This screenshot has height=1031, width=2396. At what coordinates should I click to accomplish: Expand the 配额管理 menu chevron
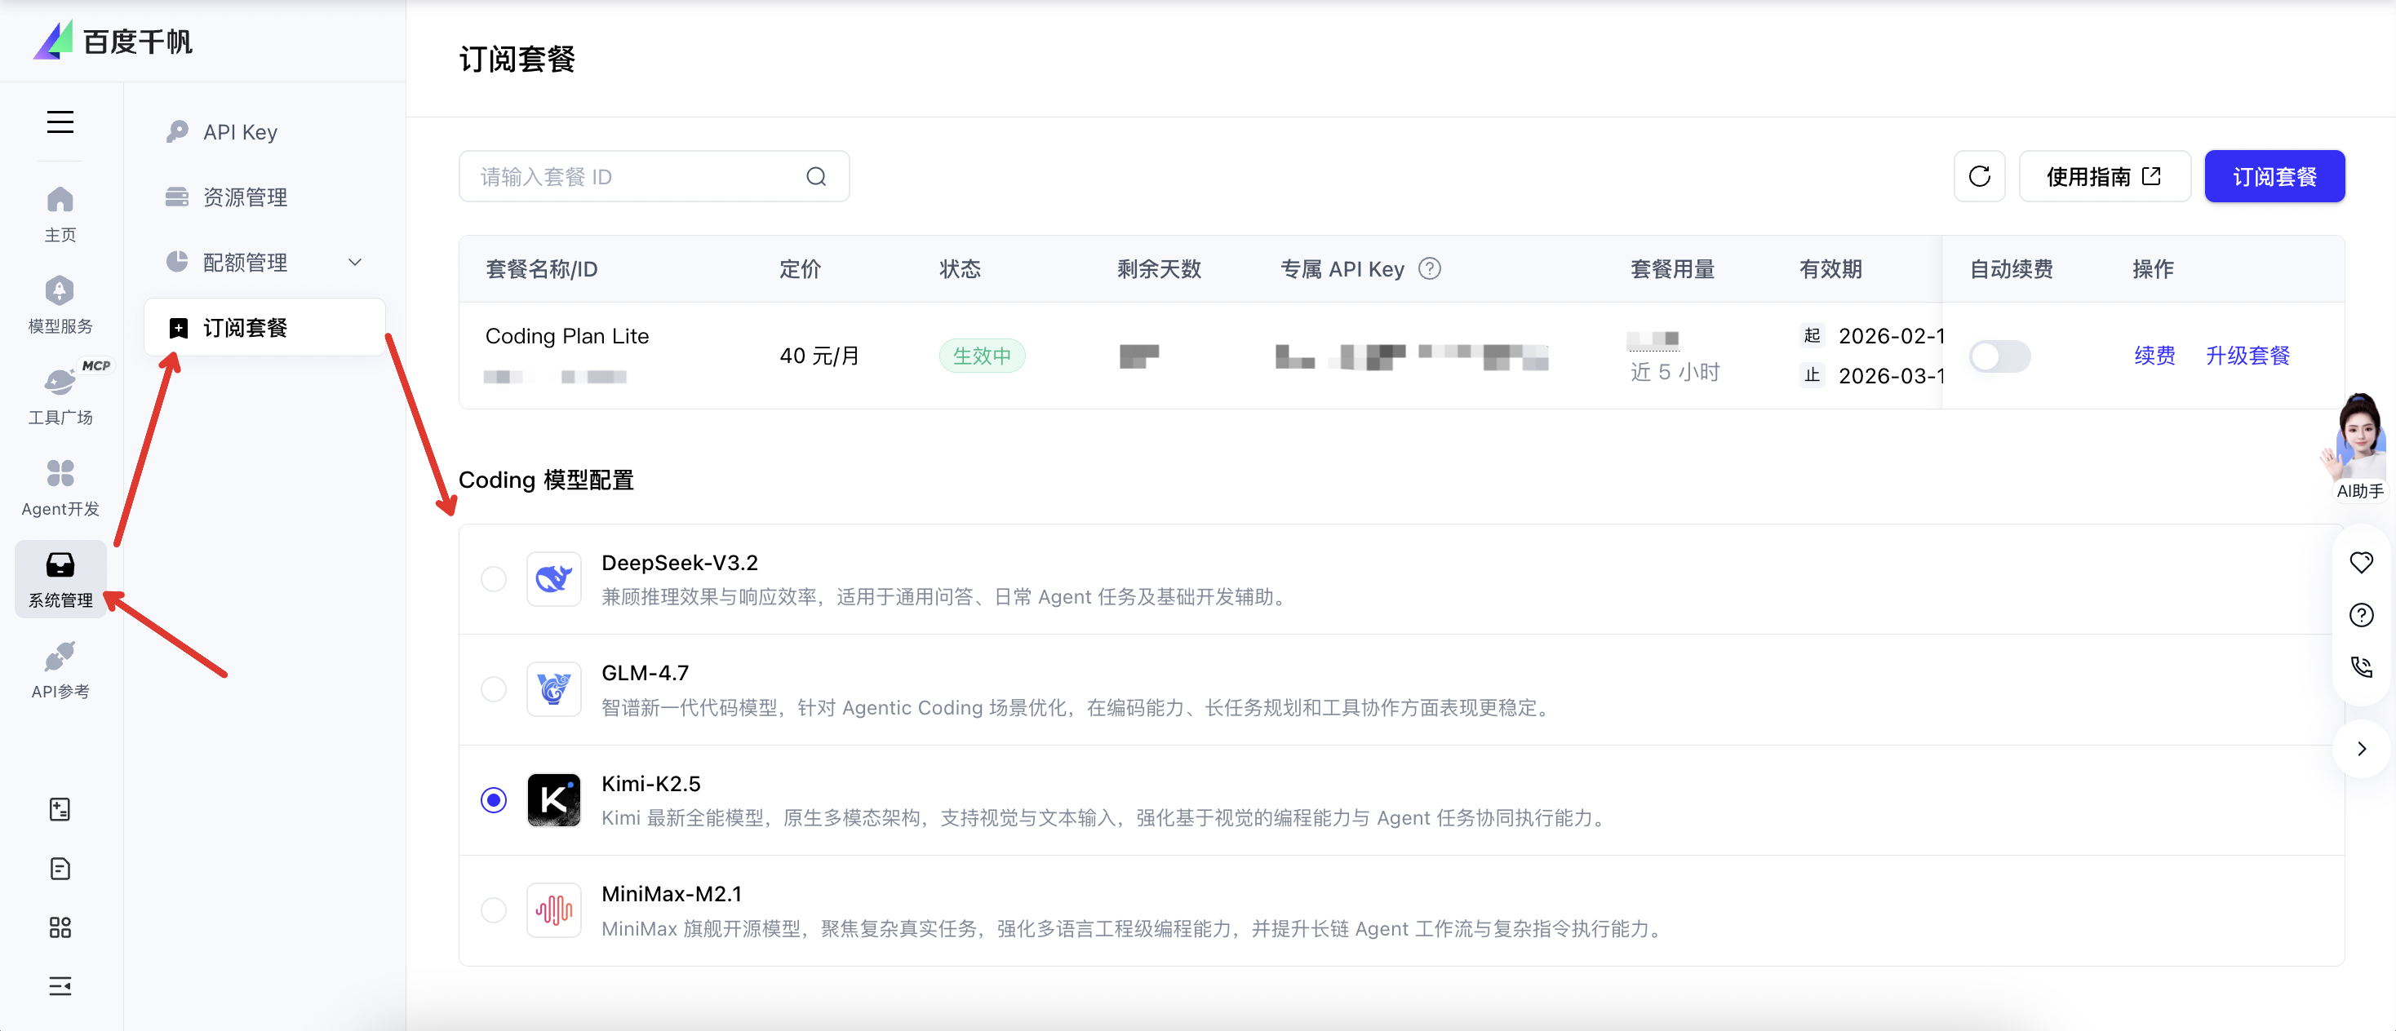point(354,262)
